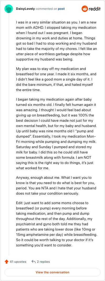Follow the blue "post" link

[x=61, y=9]
